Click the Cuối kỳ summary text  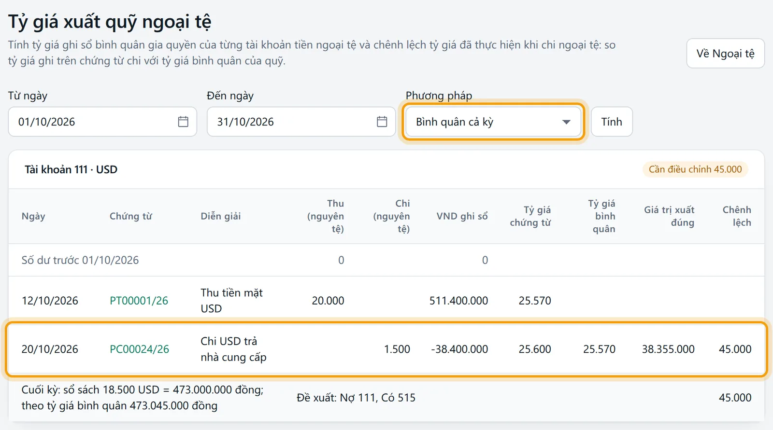143,398
